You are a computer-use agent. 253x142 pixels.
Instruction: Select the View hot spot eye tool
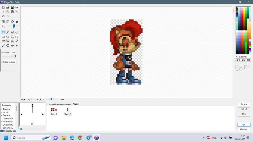pyautogui.click(x=12, y=45)
